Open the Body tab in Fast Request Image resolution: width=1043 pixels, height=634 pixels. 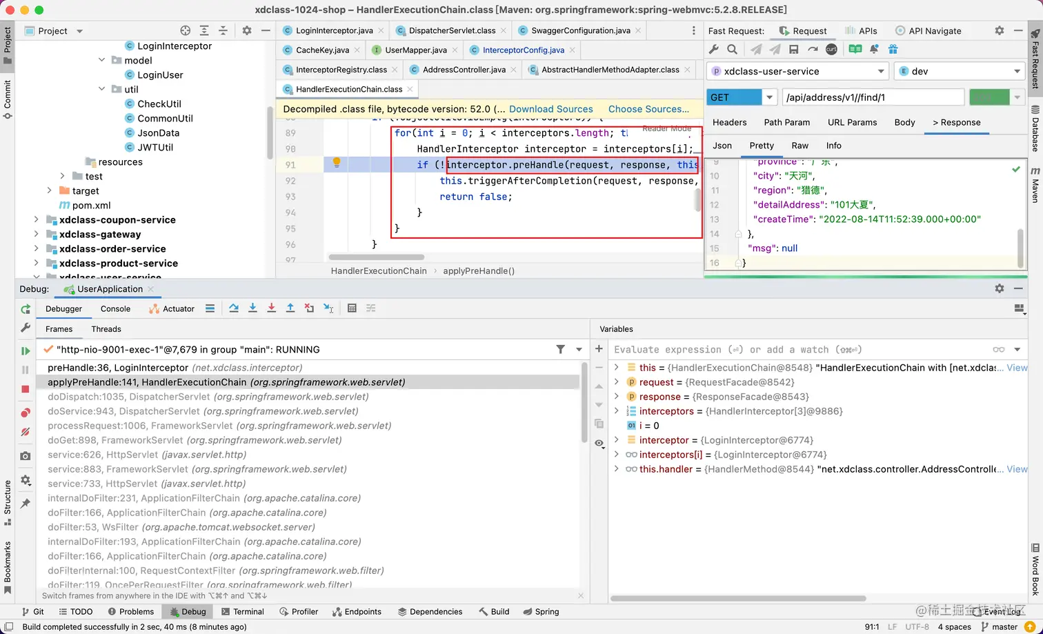pyautogui.click(x=904, y=122)
